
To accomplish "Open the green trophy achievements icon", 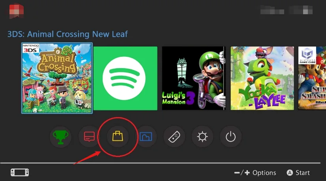I will tap(60, 137).
